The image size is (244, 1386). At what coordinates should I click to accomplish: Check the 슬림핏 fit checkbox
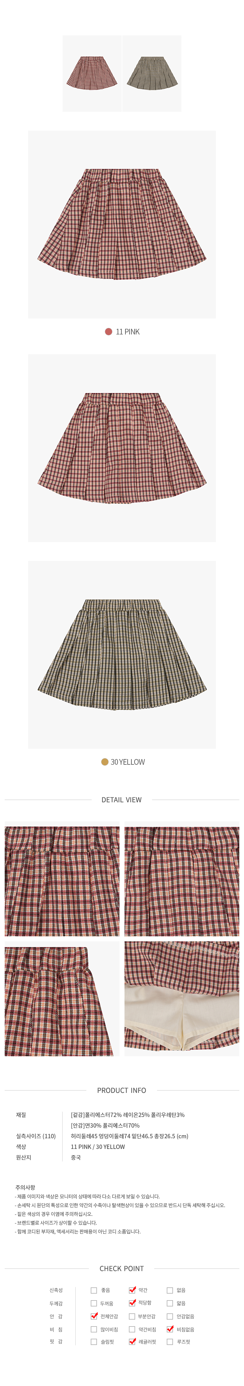click(94, 1341)
